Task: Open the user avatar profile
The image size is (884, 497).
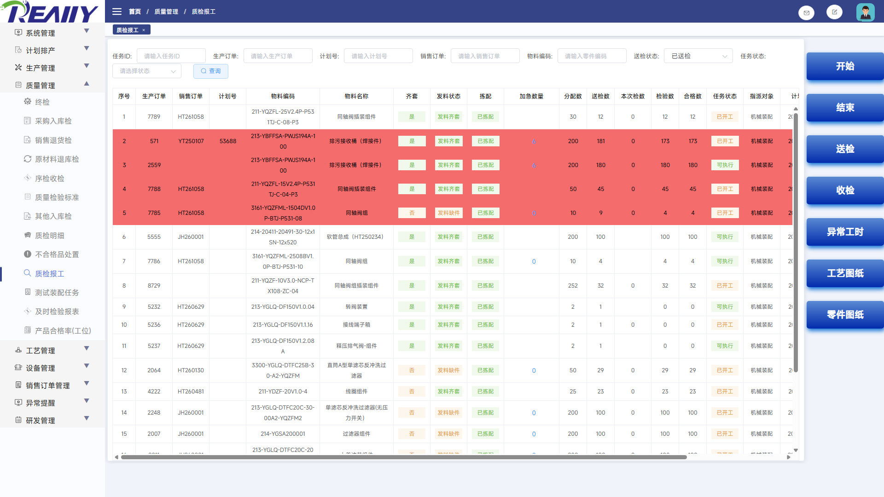Action: pos(865,12)
